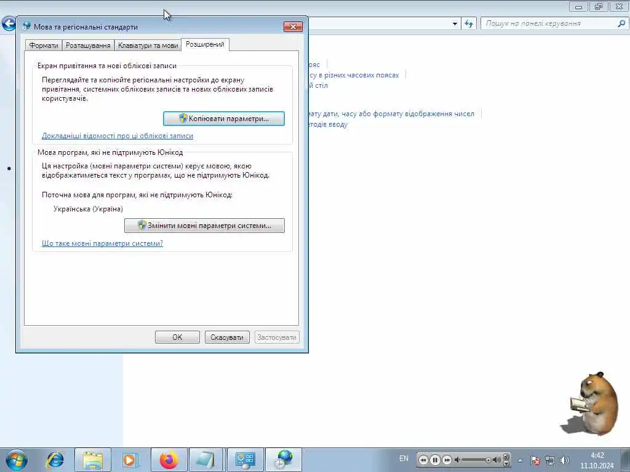Click the loud speaker icon in media toolbar
The image size is (630, 472).
[497, 460]
